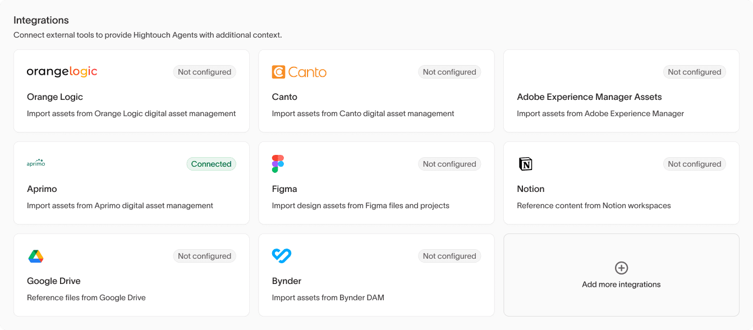The height and width of the screenshot is (330, 753).
Task: Click Canto's Not configured badge
Action: point(449,72)
